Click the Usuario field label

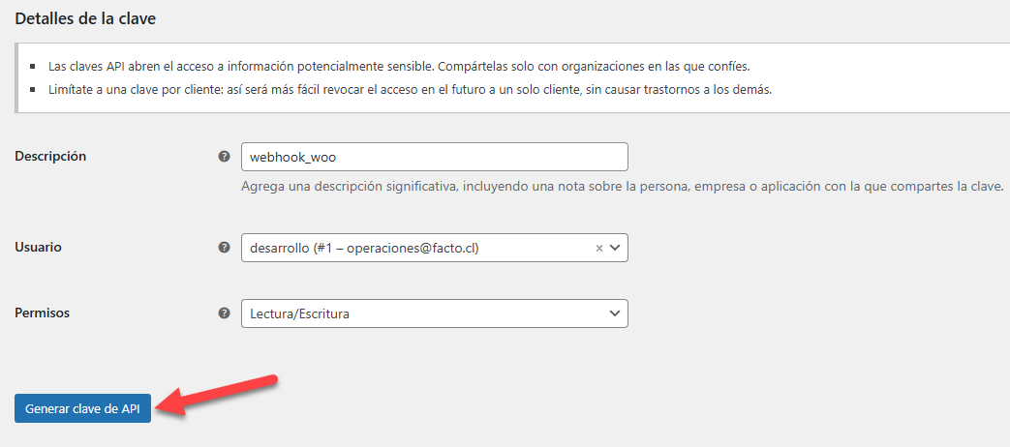coord(38,247)
